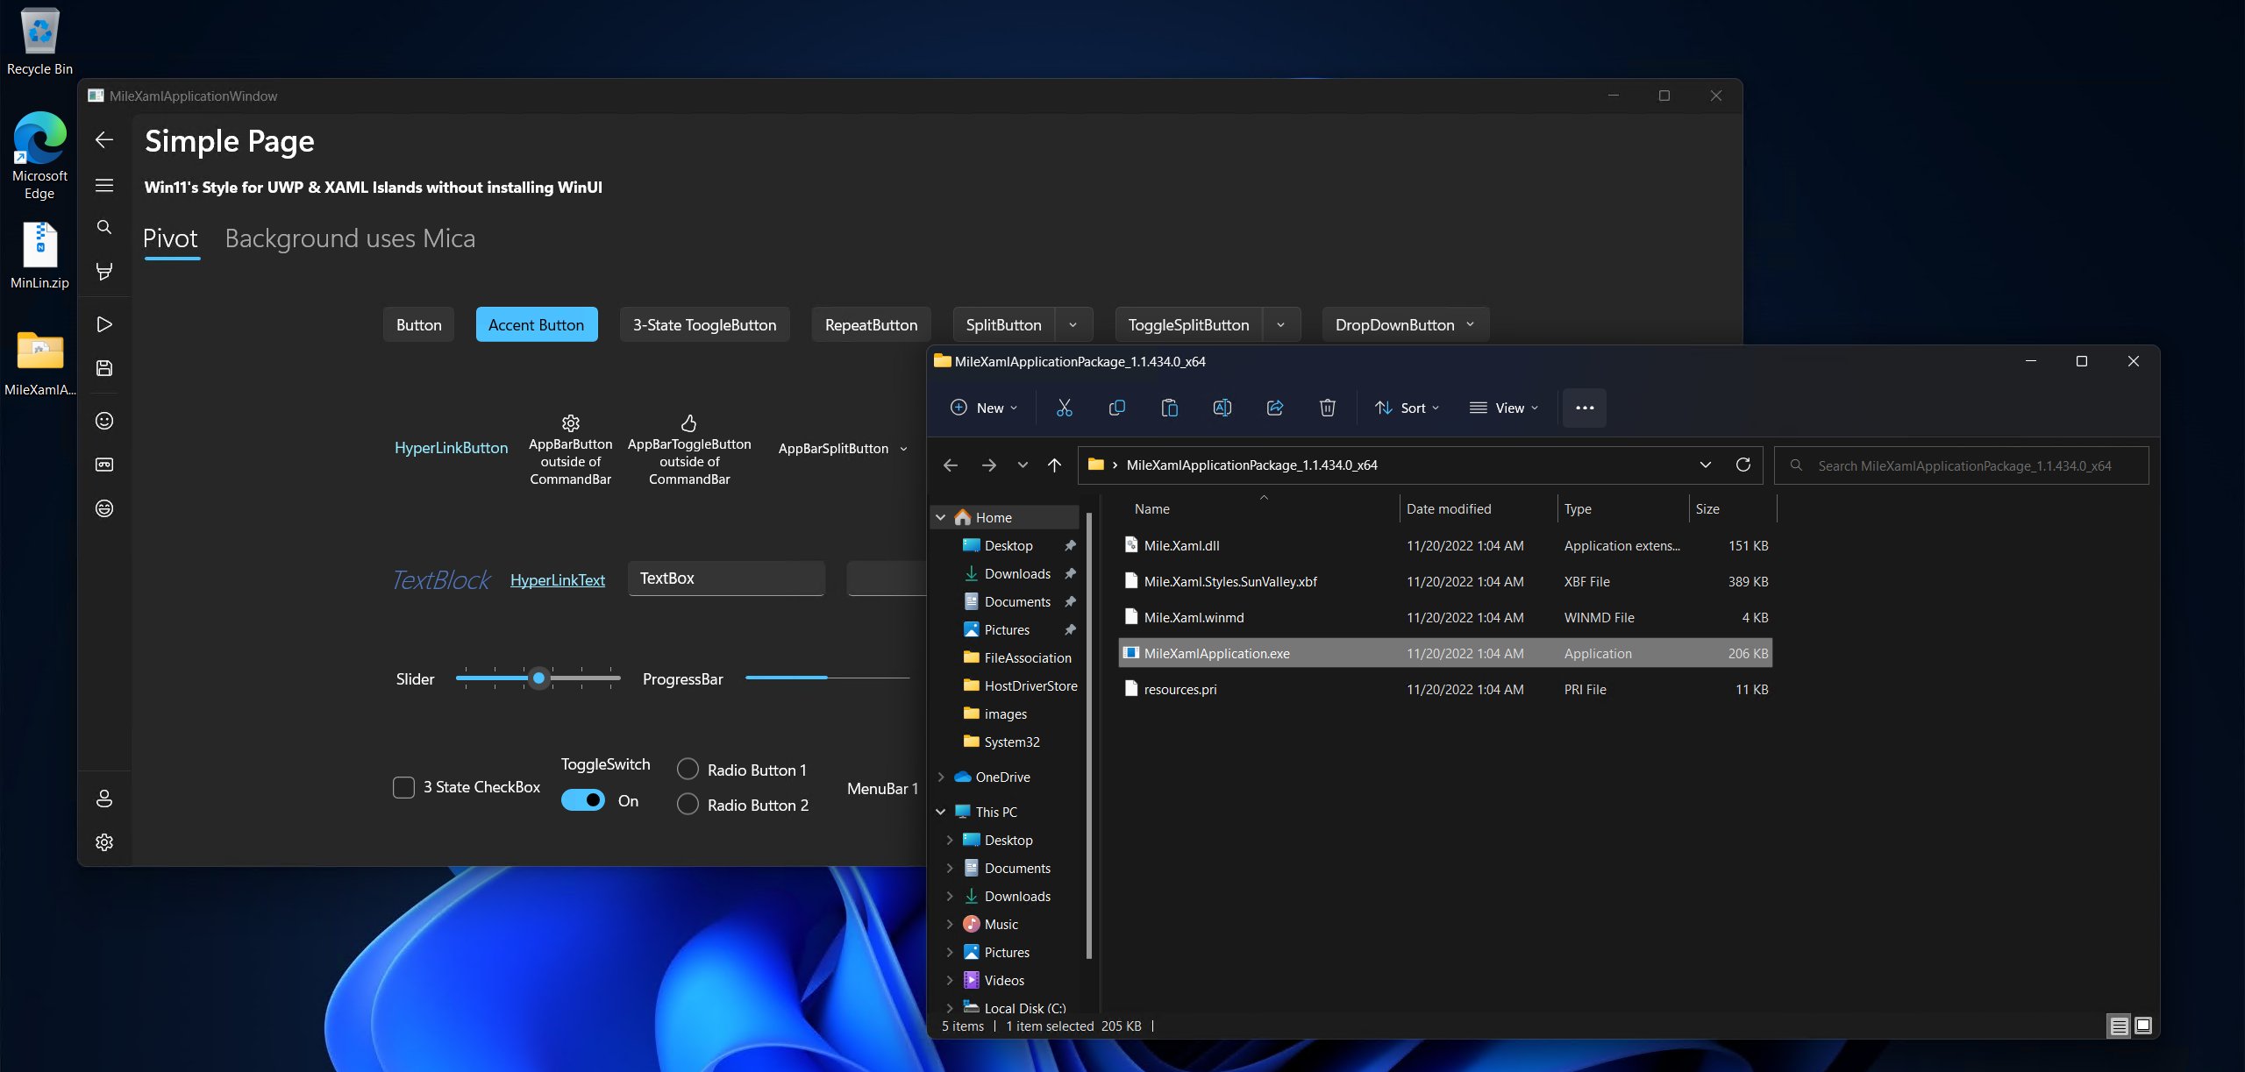Select Radio Button 1
This screenshot has height=1072, width=2245.
tap(688, 770)
